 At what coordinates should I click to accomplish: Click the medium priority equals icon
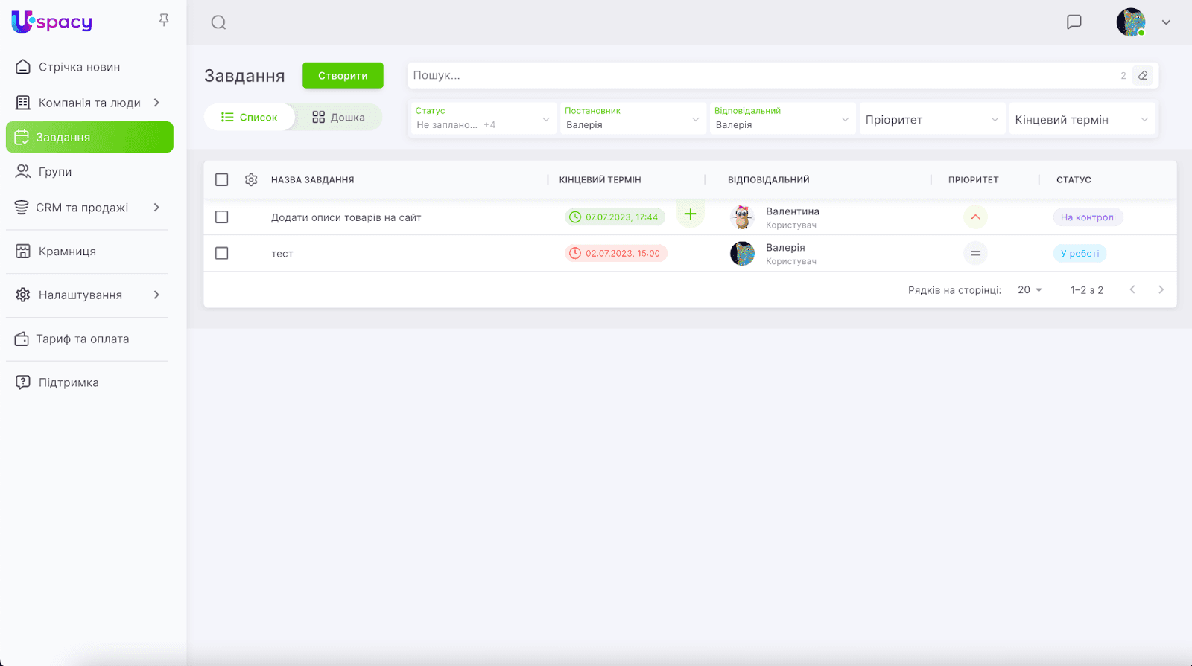[975, 254]
